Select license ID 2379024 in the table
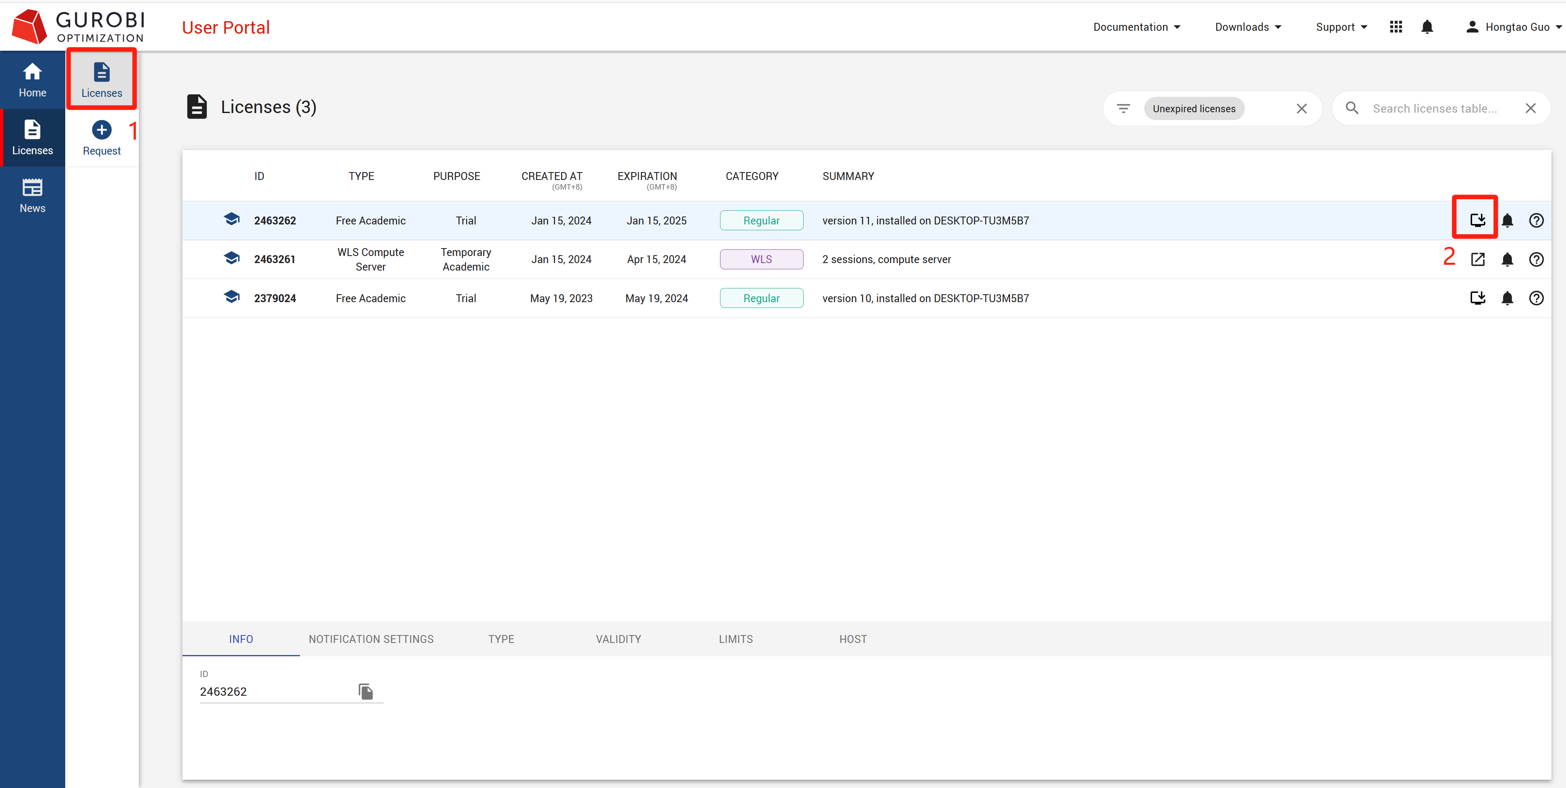The image size is (1566, 788). click(275, 298)
